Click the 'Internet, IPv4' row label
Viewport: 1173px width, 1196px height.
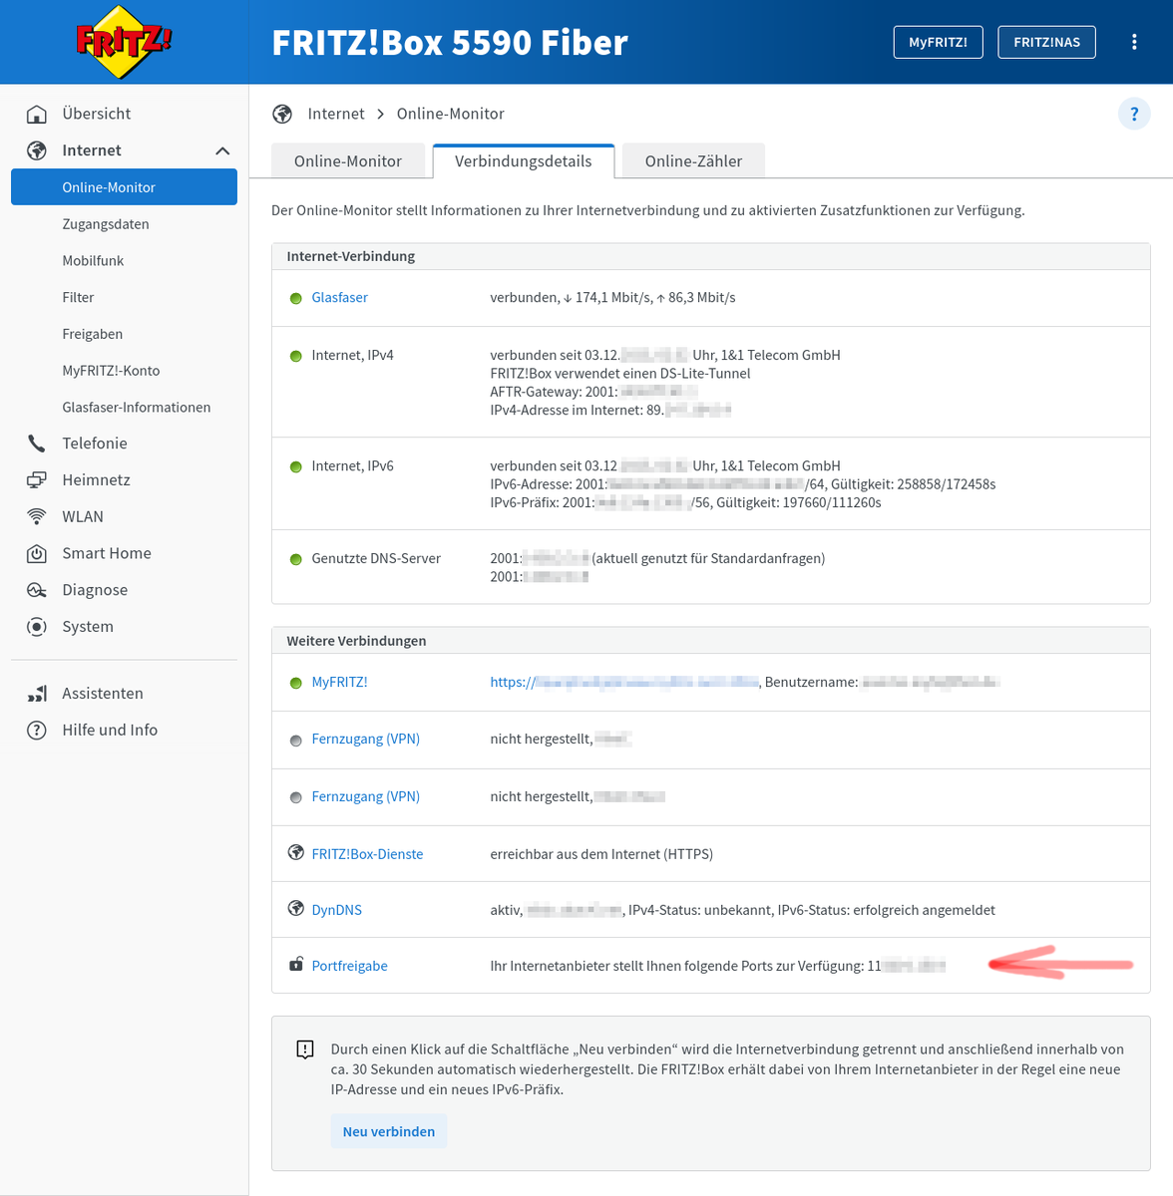352,356
